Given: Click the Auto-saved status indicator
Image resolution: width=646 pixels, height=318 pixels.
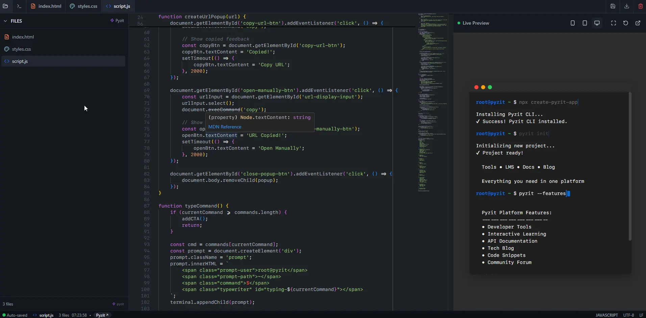Looking at the screenshot, I should pos(15,315).
